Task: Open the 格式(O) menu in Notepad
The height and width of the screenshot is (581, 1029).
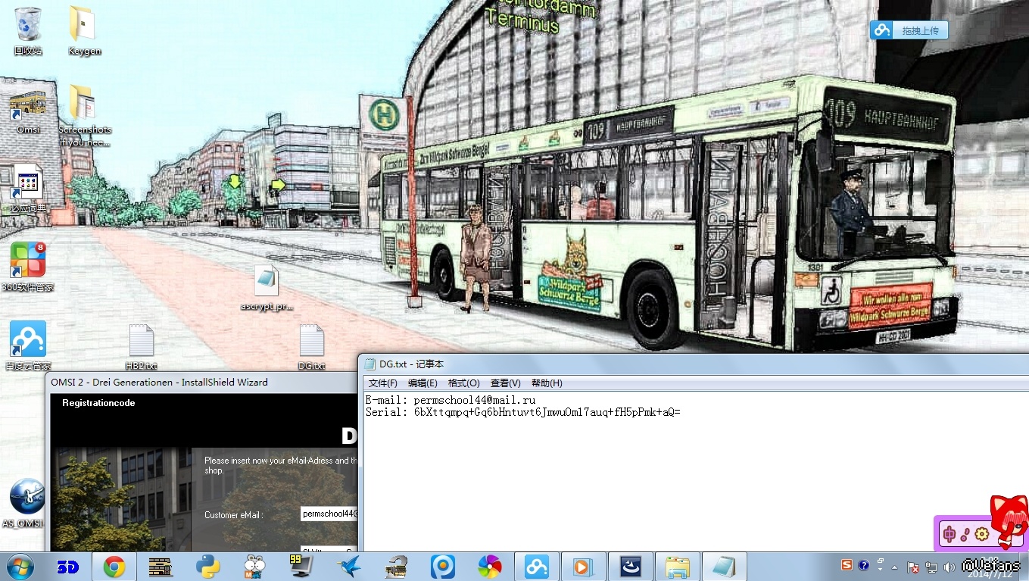Action: 463,383
